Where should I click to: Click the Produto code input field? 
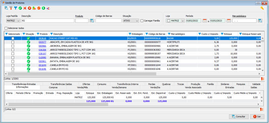[x=82, y=21]
